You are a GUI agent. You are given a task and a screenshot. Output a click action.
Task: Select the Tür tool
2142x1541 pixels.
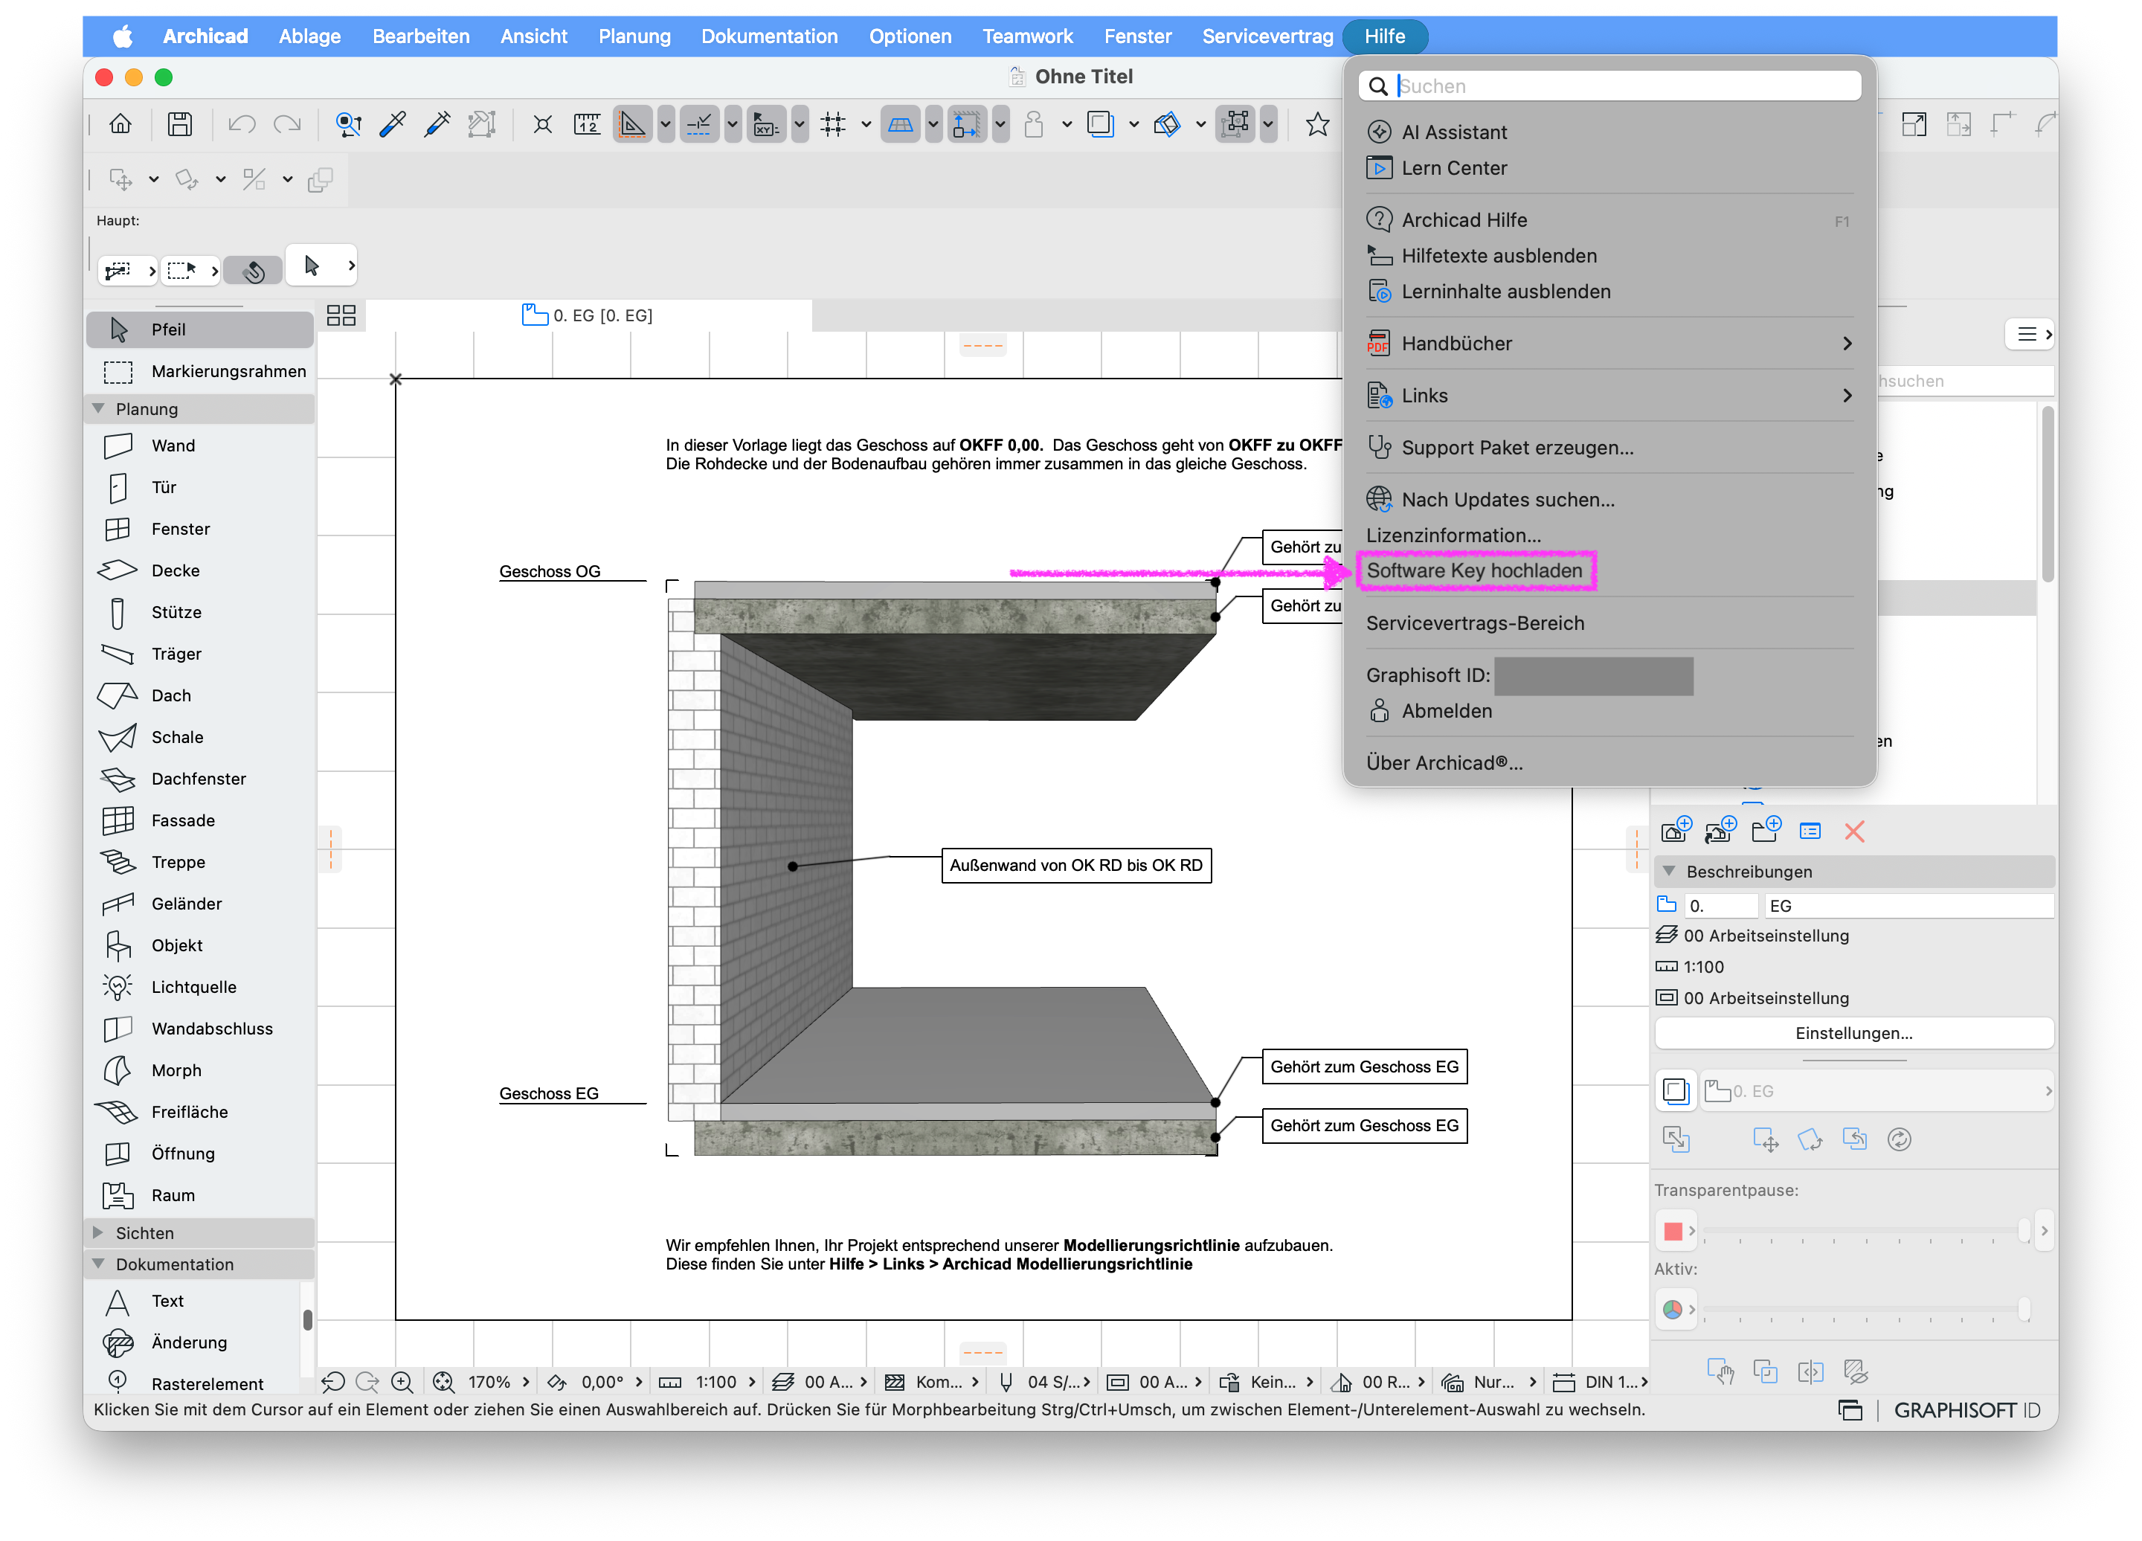point(199,487)
